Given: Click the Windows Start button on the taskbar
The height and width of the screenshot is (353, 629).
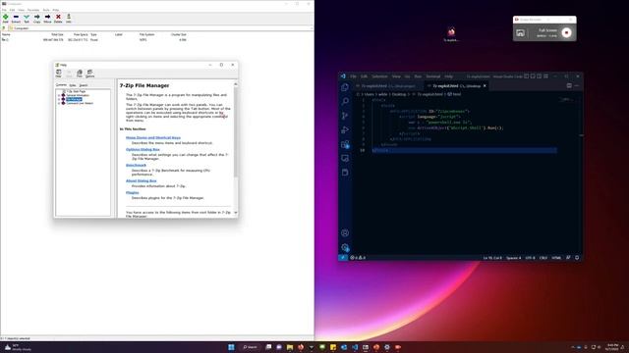Looking at the screenshot, I should click(x=231, y=347).
